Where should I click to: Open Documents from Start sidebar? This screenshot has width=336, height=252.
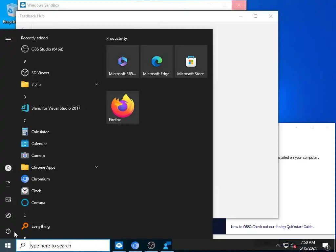click(8, 184)
